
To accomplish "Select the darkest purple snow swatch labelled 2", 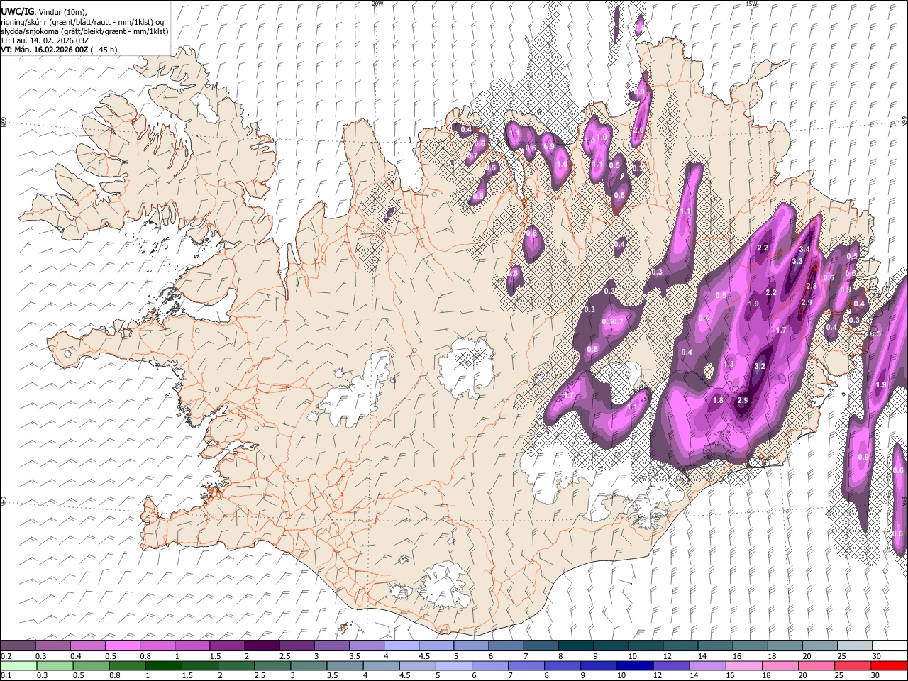I will tap(261, 646).
